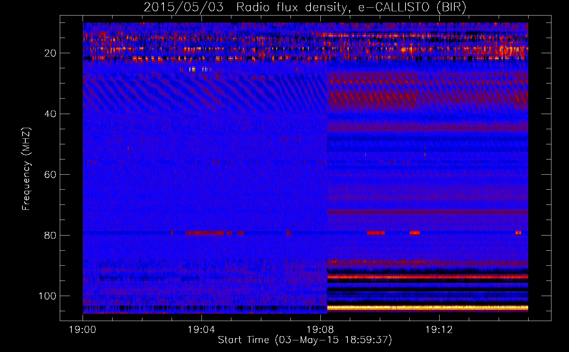Click the bright red-white band near 94 MHz

pos(428,277)
